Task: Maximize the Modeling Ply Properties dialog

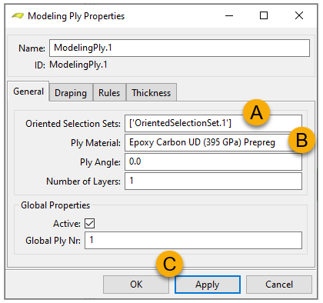Action: tap(264, 15)
